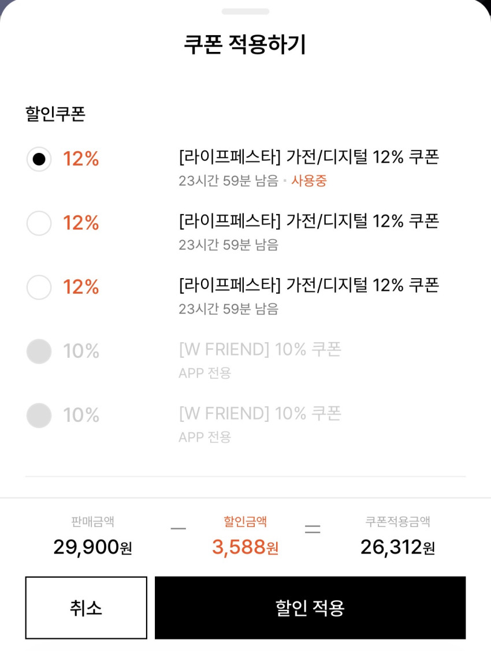Click the 판매금액 29,900원 amount
The width and height of the screenshot is (491, 651).
coord(92,547)
